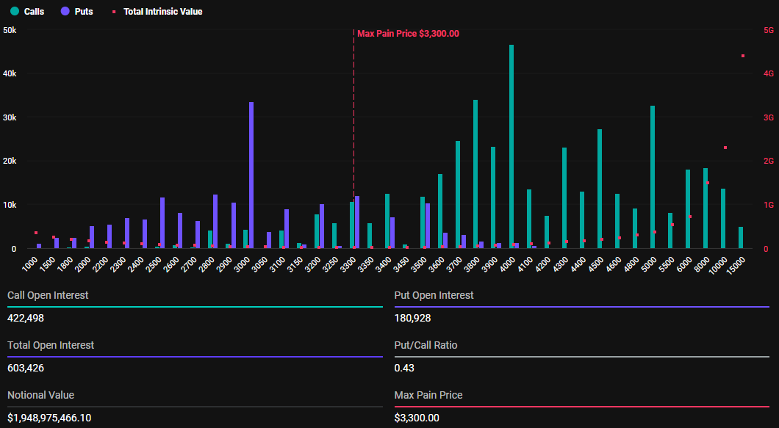The height and width of the screenshot is (428, 779).
Task: Click the intrinsic value marker above strike 15000
Action: point(743,56)
